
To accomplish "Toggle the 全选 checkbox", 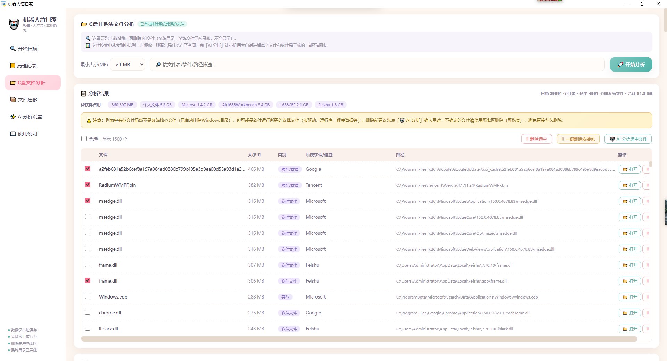I will click(84, 139).
